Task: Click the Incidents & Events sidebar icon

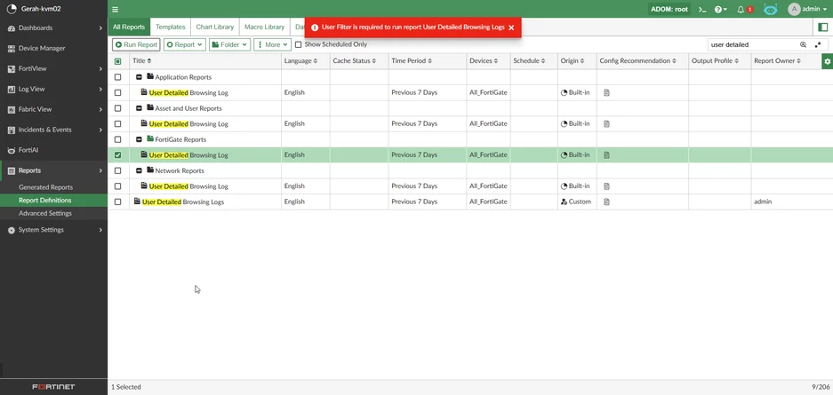Action: click(12, 130)
